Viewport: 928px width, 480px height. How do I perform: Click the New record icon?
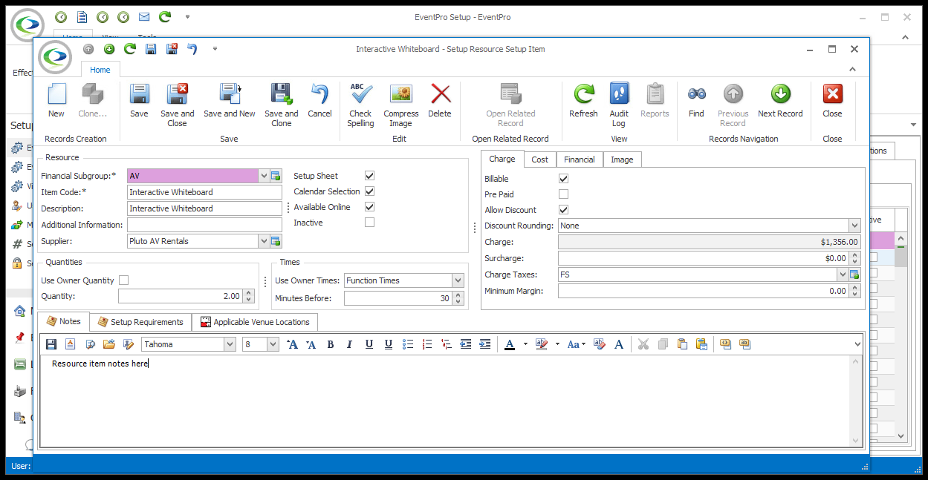coord(56,94)
